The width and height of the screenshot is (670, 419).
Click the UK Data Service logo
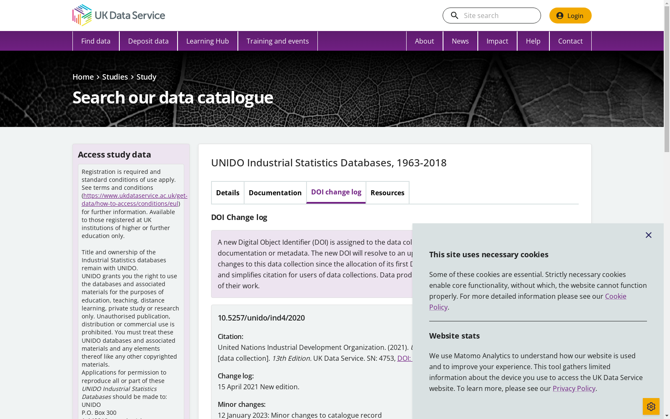119,16
